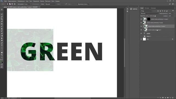Change screen mode from toolbox icon
This screenshot has height=99, width=176.
pyautogui.click(x=2, y=67)
